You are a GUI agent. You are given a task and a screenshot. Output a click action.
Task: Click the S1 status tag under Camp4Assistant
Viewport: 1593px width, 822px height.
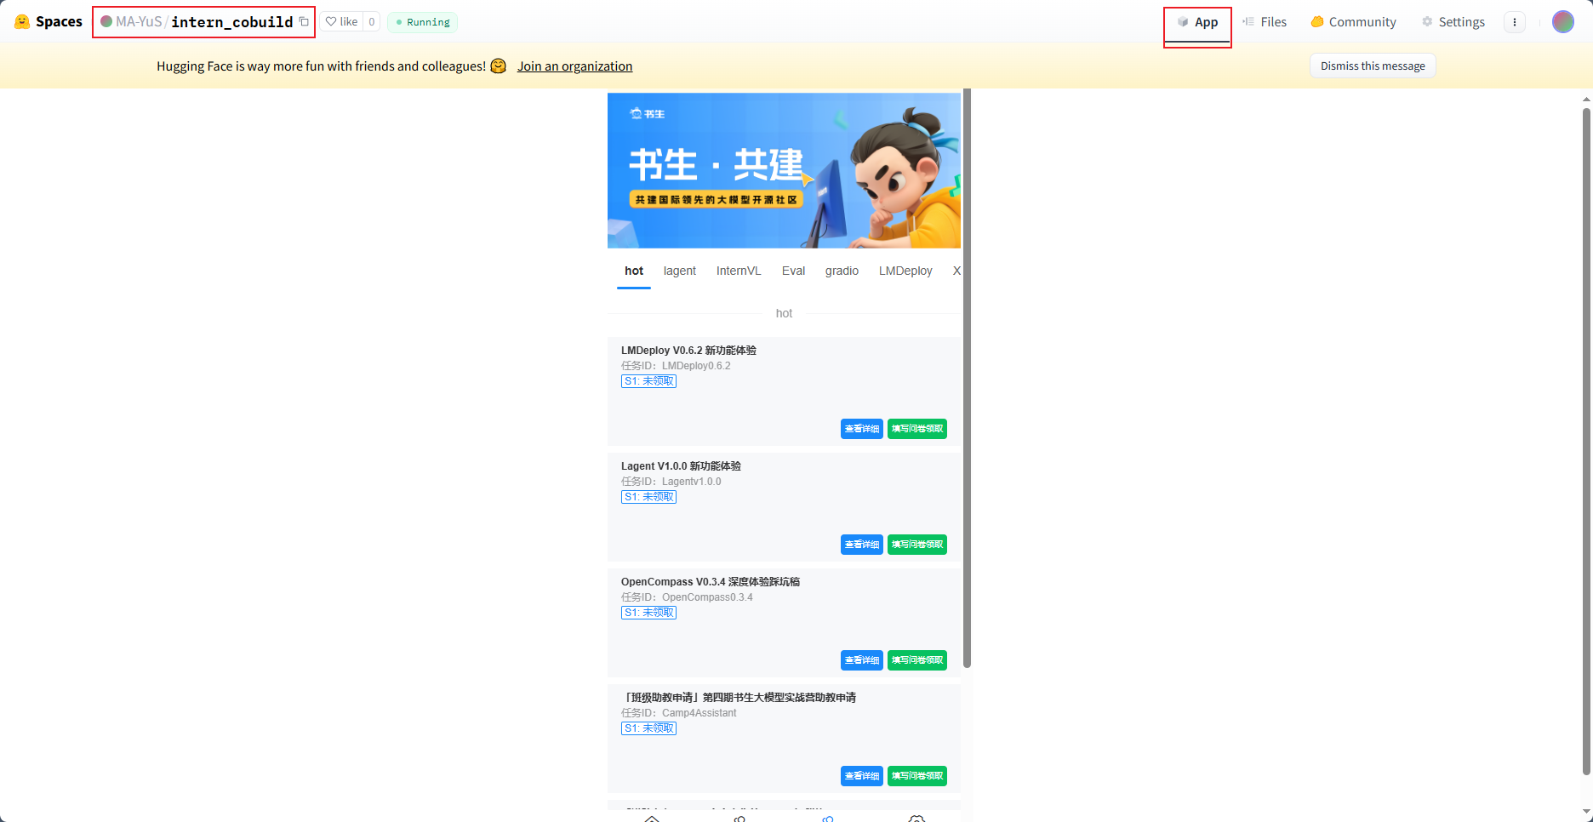click(648, 728)
